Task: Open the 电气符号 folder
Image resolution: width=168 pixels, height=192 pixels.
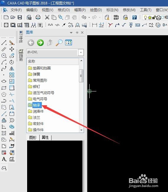Action: [37, 99]
